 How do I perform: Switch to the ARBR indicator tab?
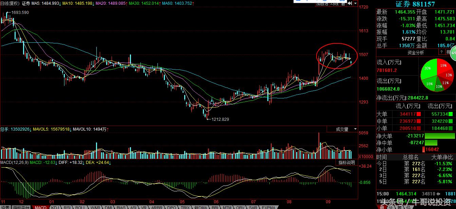point(157,207)
